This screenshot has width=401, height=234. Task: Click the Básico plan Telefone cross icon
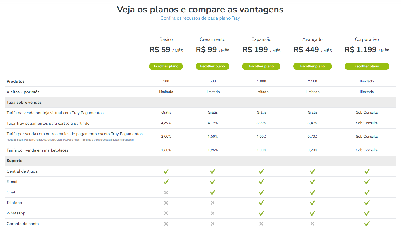point(166,203)
